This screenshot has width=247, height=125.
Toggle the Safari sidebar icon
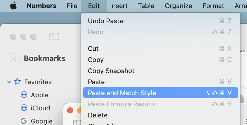pyautogui.click(x=54, y=37)
